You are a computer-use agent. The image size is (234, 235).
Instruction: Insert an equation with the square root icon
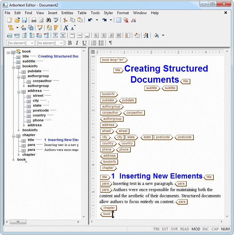(x=133, y=20)
